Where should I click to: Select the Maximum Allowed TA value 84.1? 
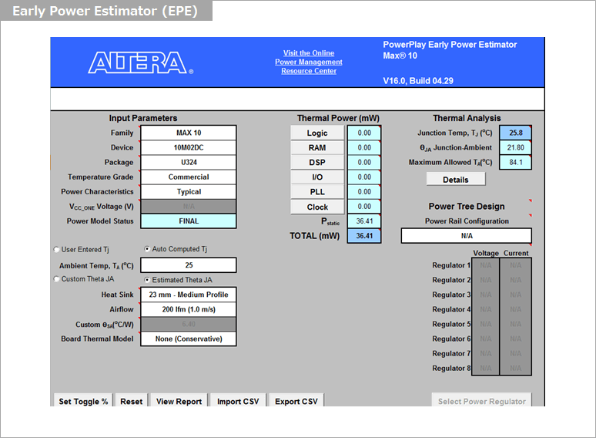[x=515, y=162]
